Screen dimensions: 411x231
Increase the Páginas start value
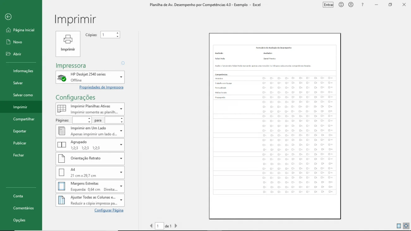tap(89, 119)
